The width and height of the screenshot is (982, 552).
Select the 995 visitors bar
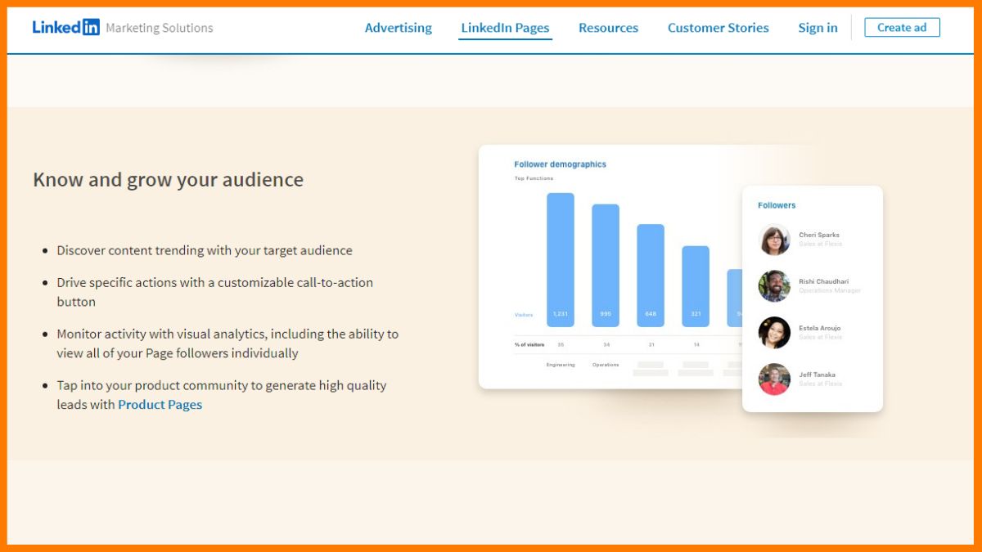[606, 265]
